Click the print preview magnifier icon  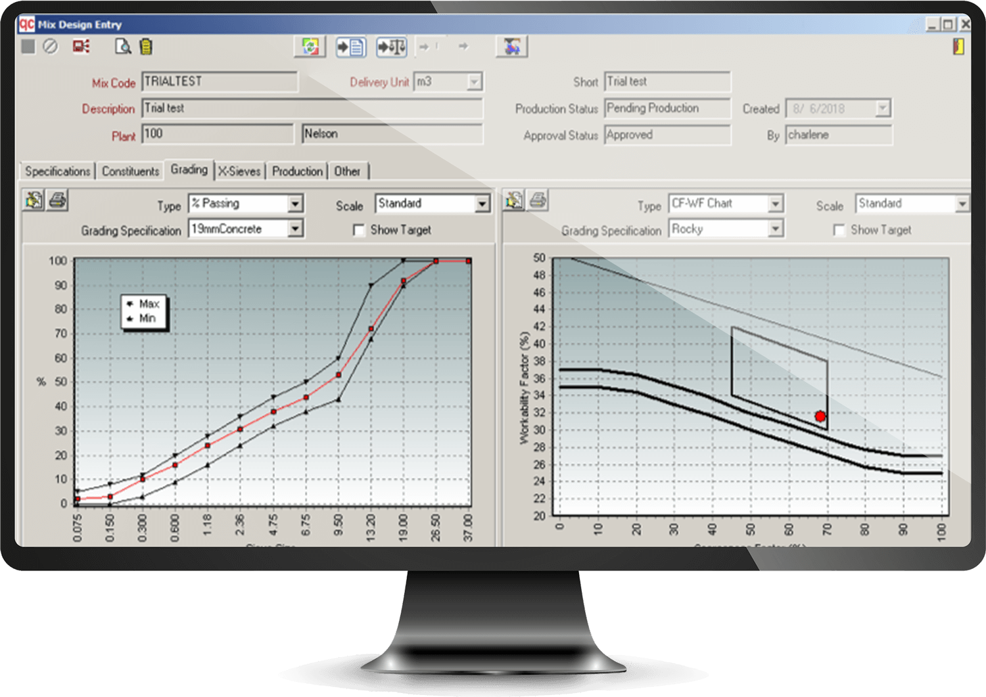tap(123, 47)
